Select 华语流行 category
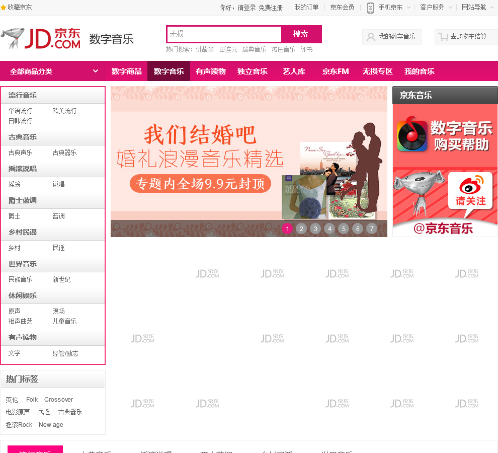Screen dimensions: 498x453 [x=20, y=111]
